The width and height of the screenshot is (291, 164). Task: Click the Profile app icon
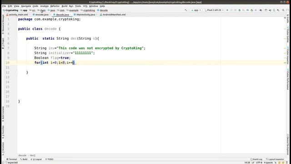coord(247,10)
